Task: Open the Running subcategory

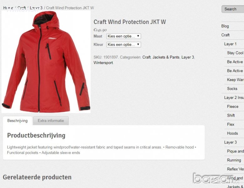Action: [234, 160]
